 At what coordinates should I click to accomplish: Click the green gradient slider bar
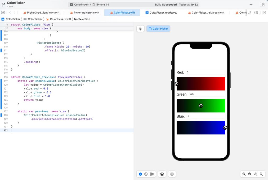pos(201,106)
